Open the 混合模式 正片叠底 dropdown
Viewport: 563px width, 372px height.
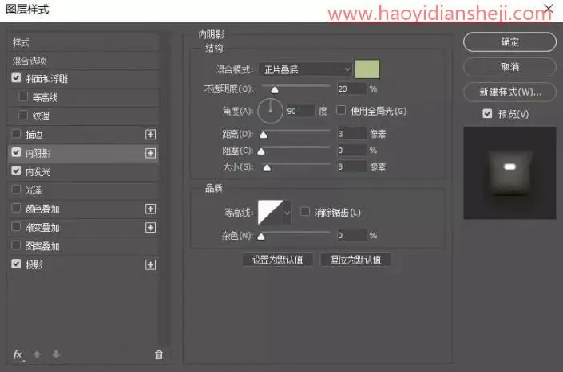pyautogui.click(x=305, y=69)
